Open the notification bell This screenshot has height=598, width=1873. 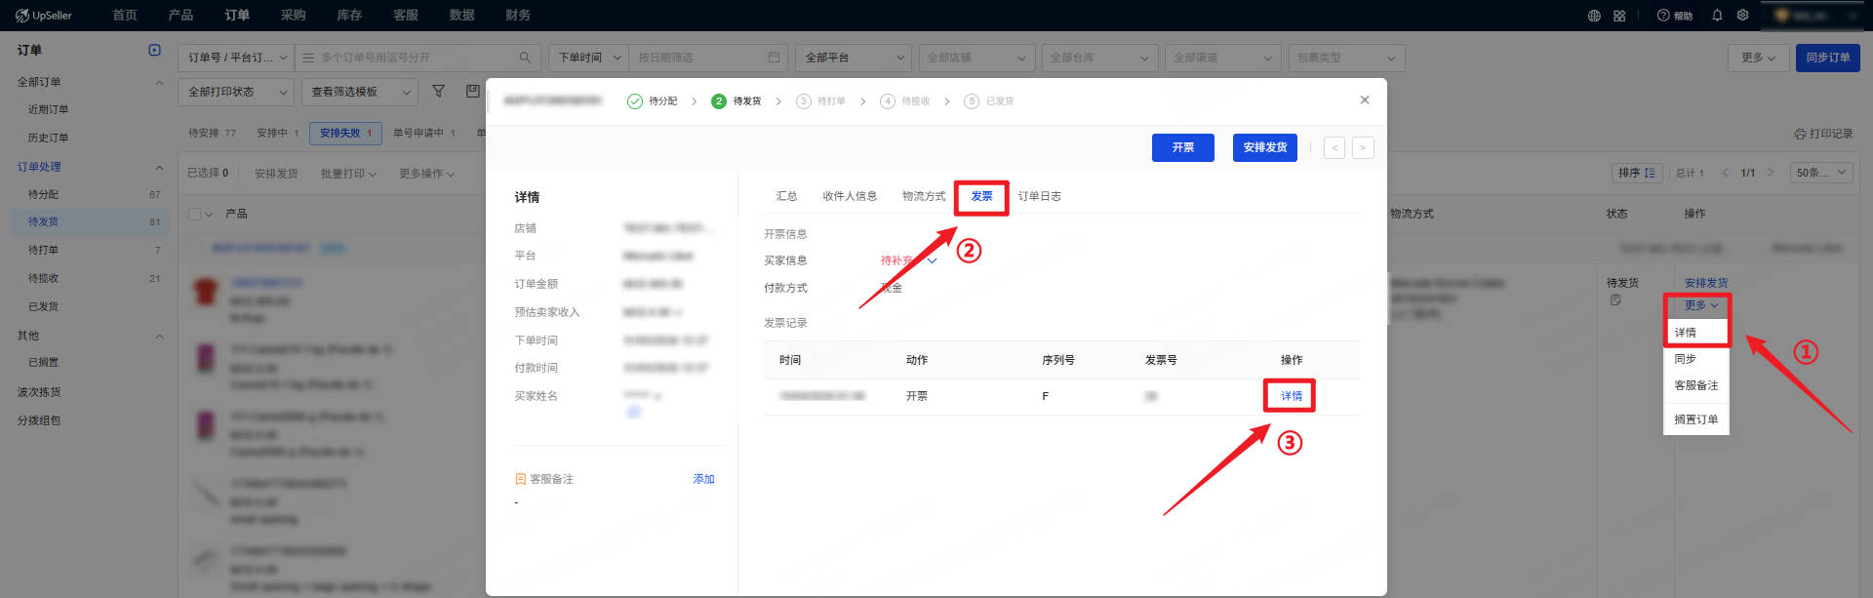click(x=1717, y=16)
